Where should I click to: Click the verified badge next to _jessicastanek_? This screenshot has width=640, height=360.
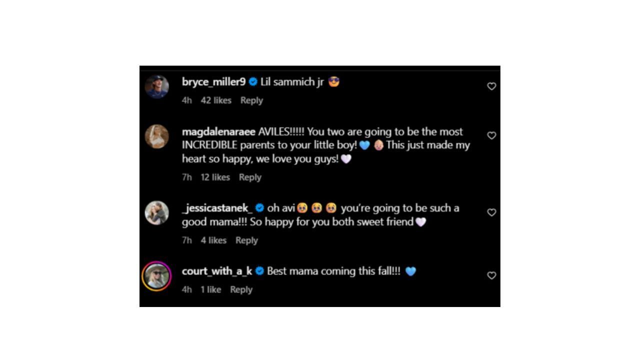260,208
